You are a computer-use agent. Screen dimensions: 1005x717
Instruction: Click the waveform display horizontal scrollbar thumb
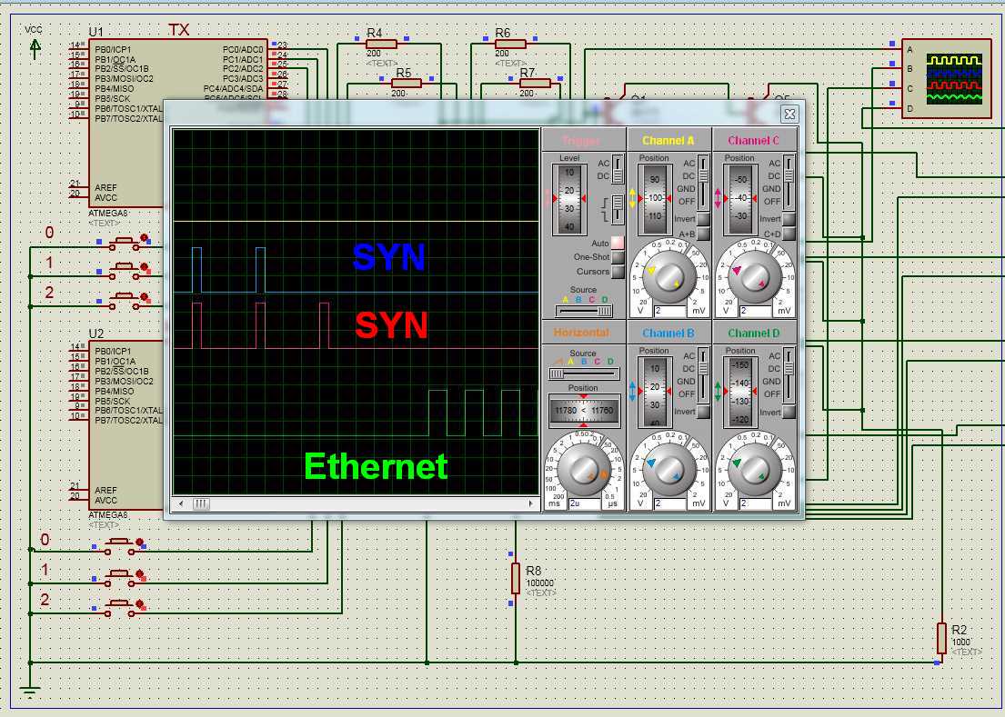click(x=201, y=503)
